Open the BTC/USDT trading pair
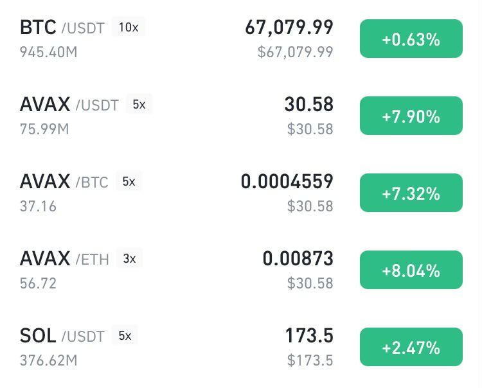The height and width of the screenshot is (388, 482). [62, 28]
